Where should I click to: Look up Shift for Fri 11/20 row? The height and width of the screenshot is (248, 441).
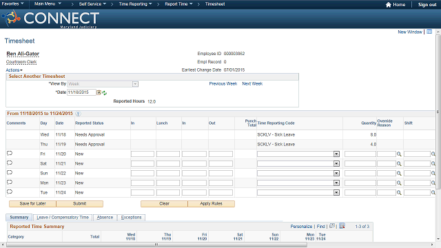point(433,154)
